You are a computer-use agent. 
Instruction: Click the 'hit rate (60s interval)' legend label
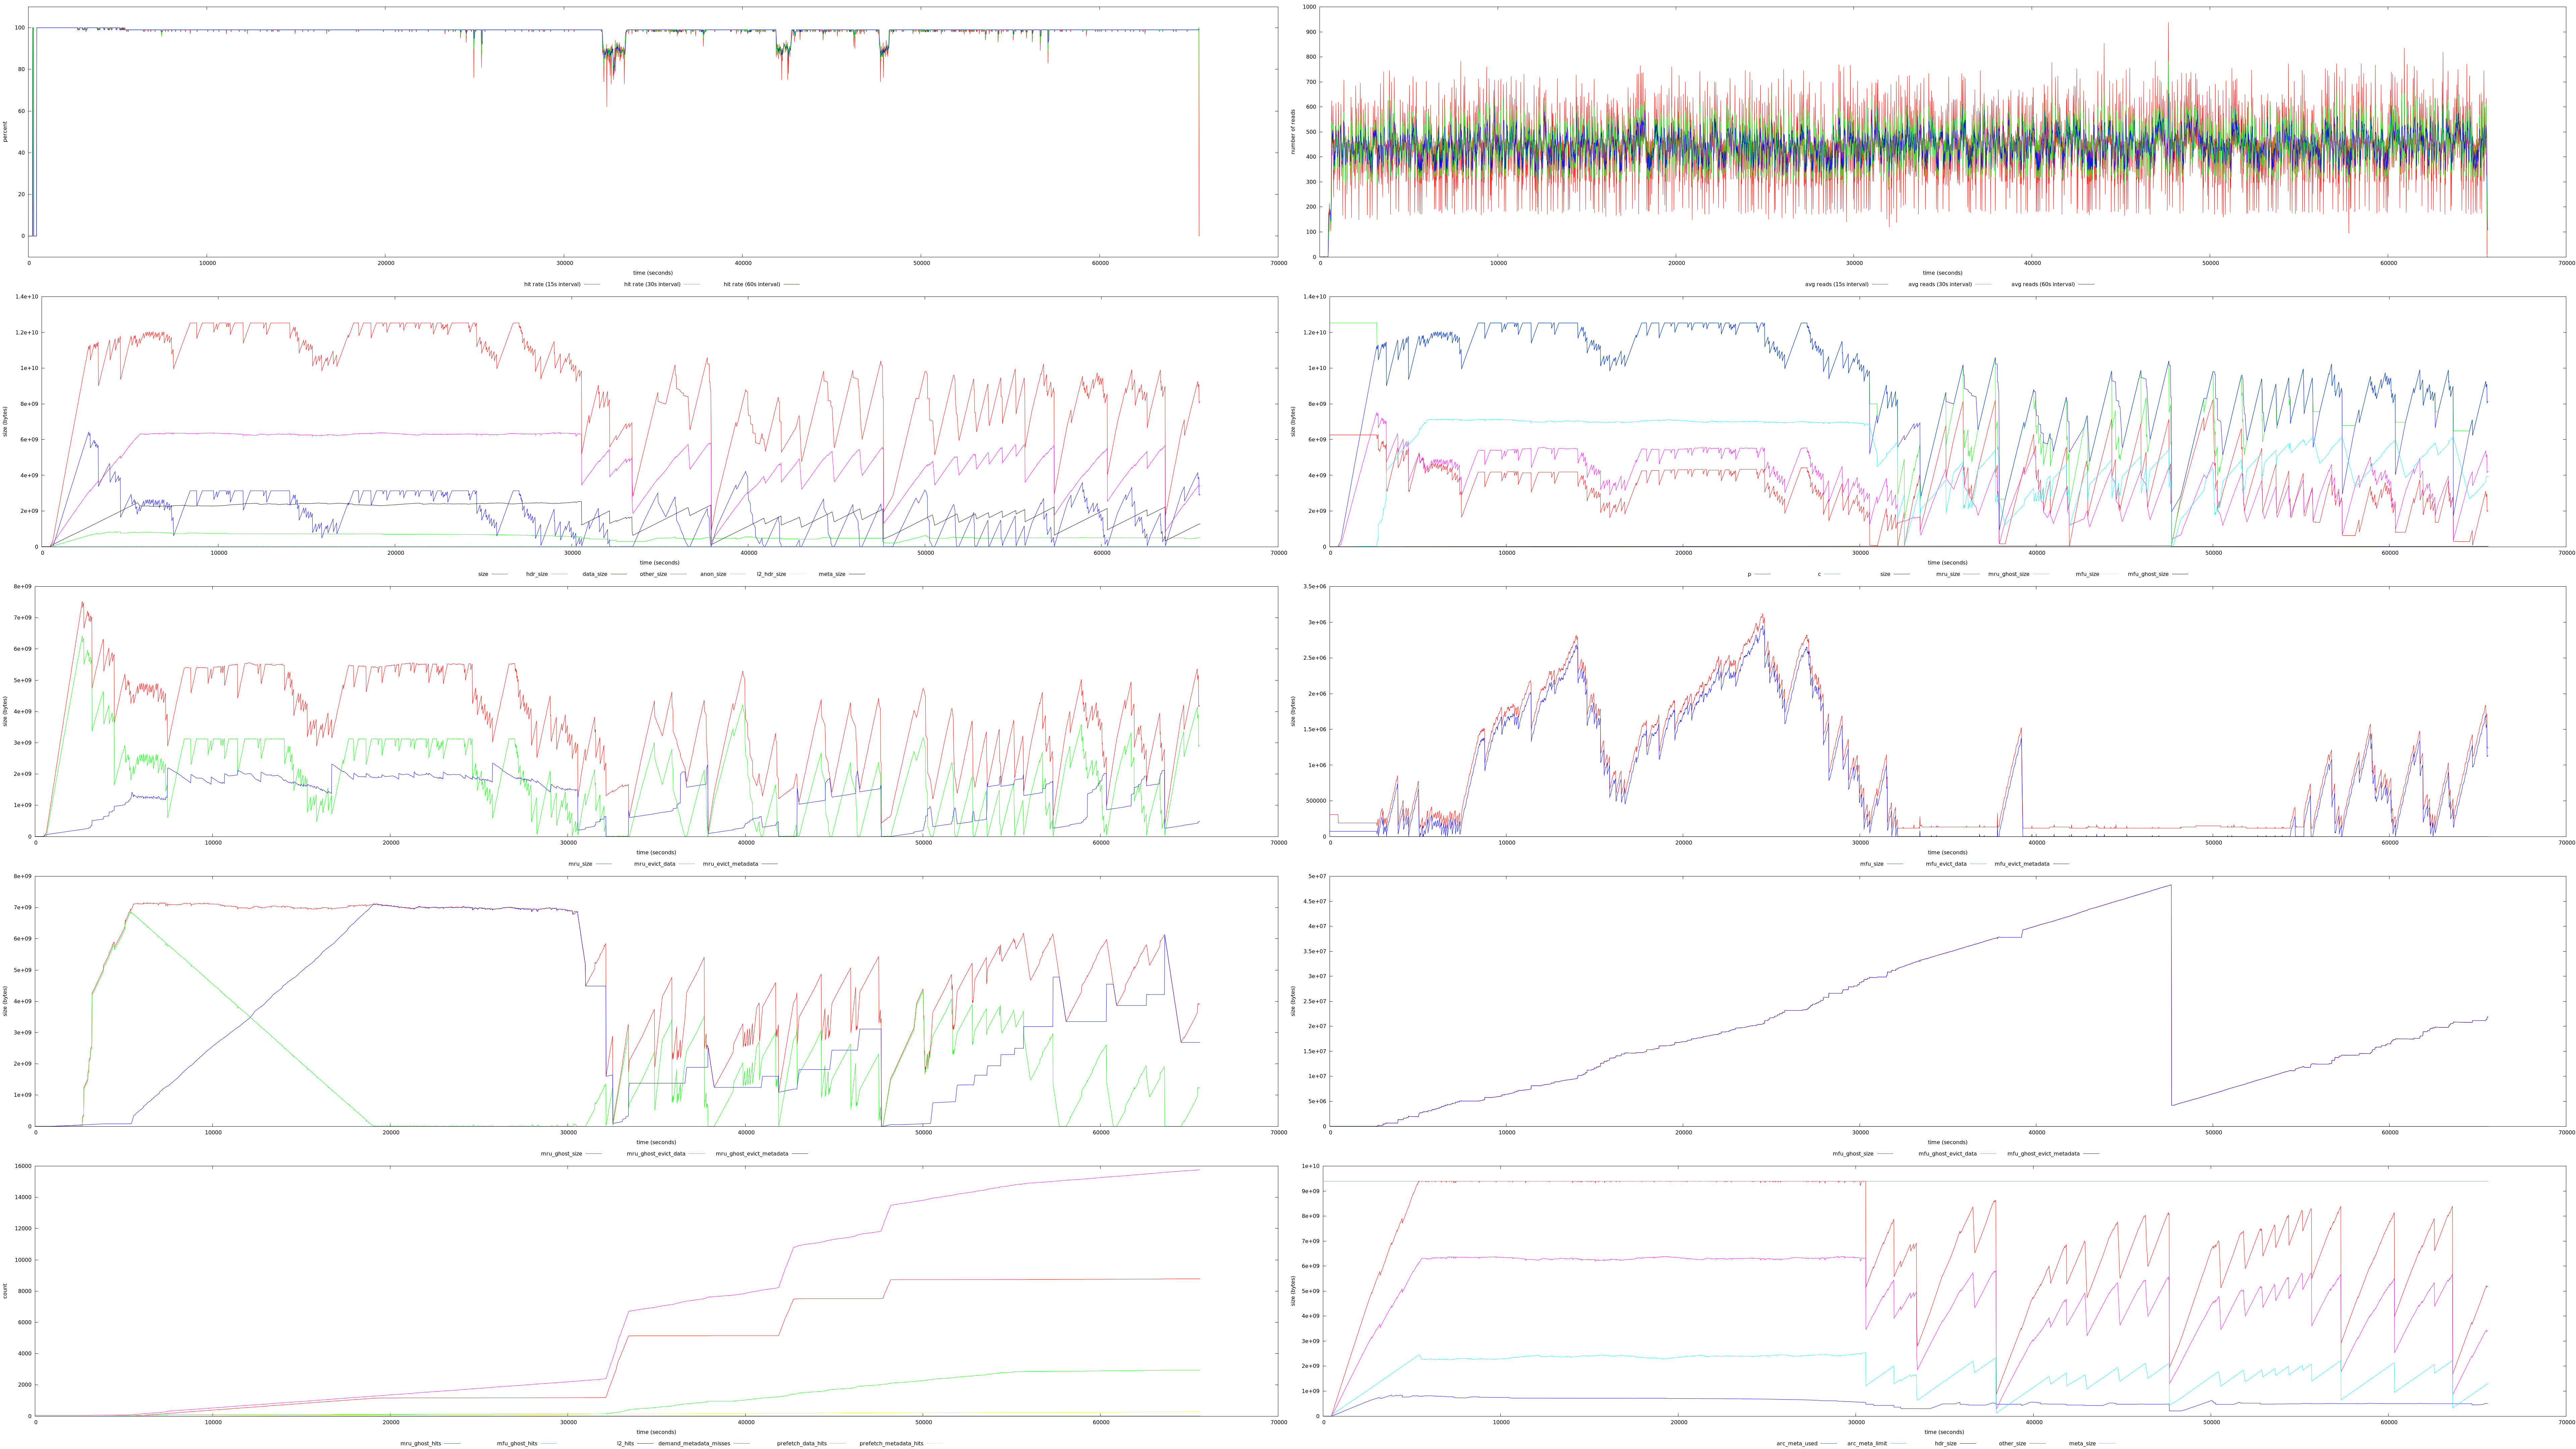(x=752, y=284)
